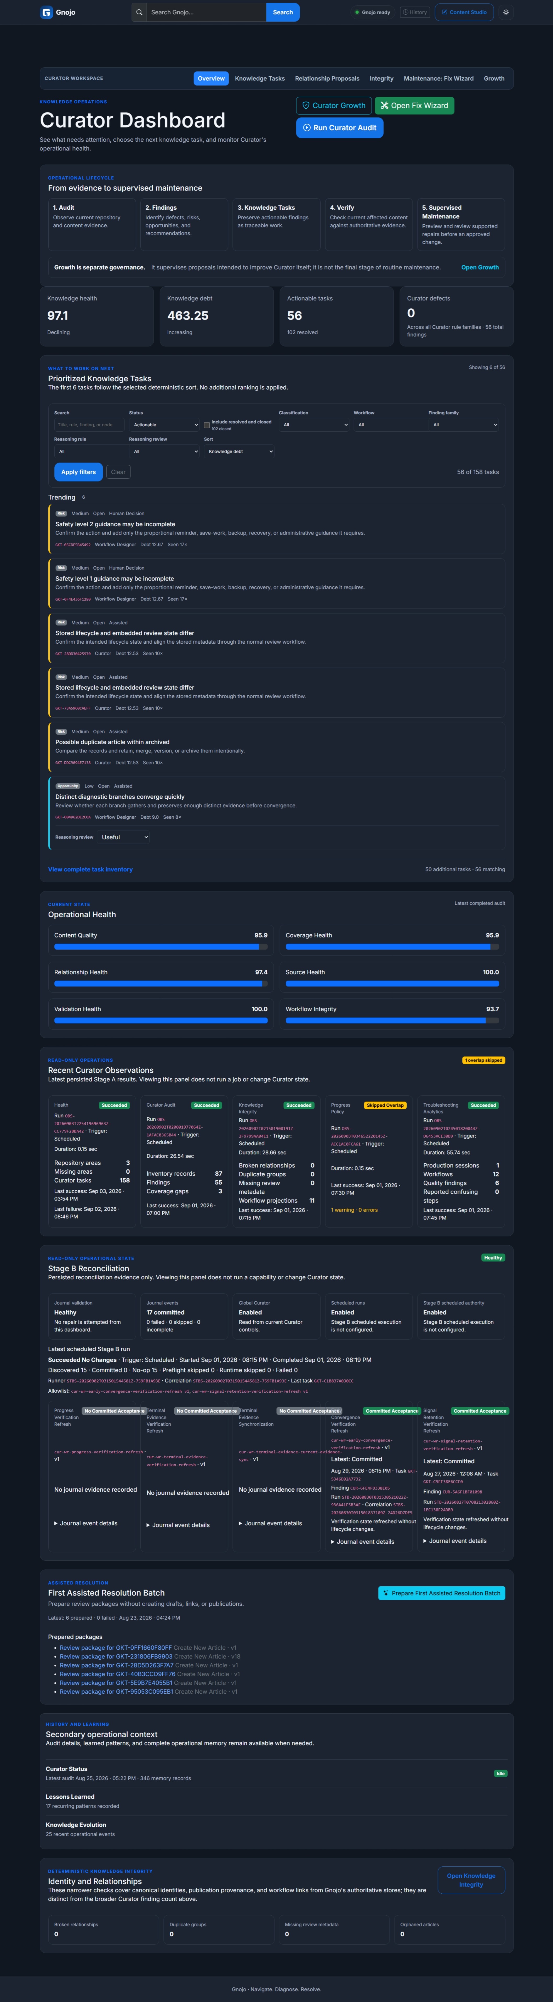
Task: Check Include resolved and closed checkbox
Action: [x=207, y=425]
